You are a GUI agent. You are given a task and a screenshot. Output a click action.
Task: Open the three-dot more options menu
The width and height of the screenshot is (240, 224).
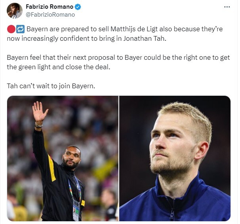227,7
